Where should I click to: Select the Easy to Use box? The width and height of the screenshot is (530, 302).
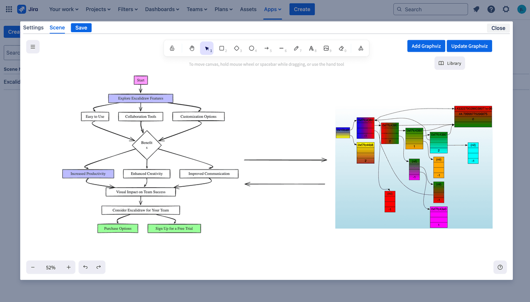point(95,117)
